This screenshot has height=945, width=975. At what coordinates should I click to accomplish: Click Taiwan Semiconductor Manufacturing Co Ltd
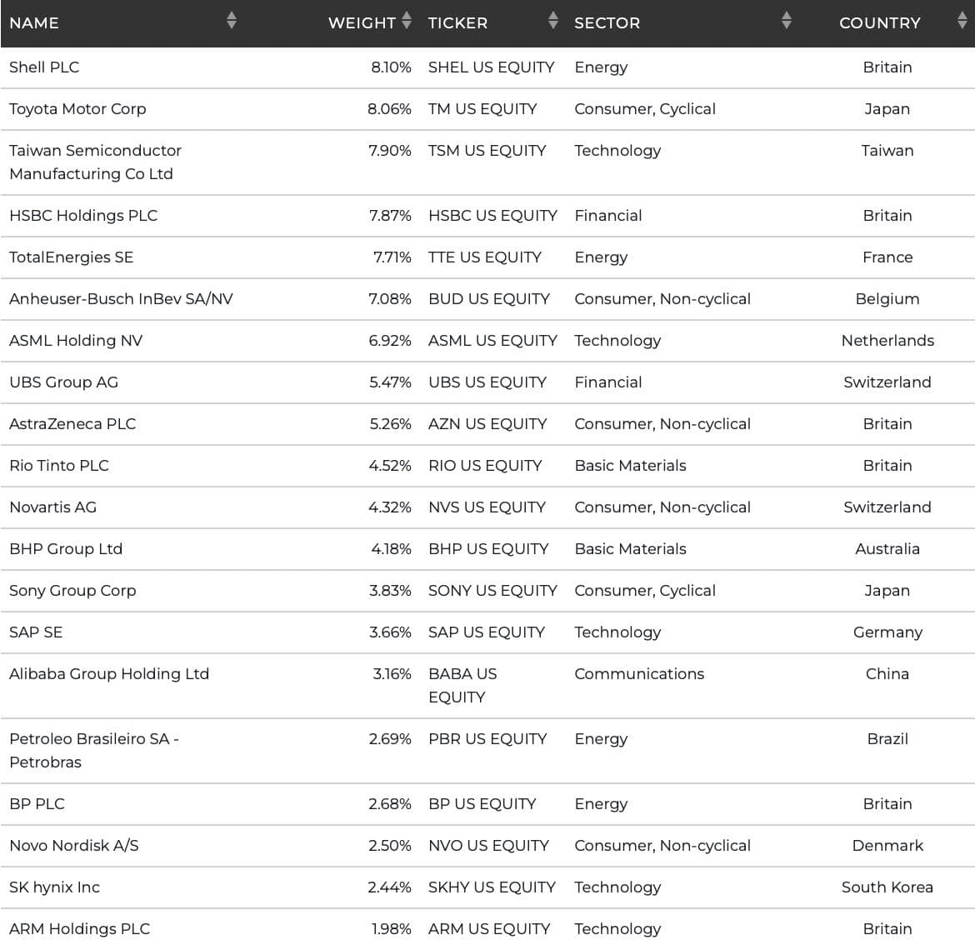(x=95, y=162)
